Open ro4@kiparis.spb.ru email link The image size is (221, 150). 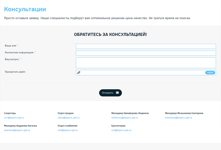[x=68, y=130]
